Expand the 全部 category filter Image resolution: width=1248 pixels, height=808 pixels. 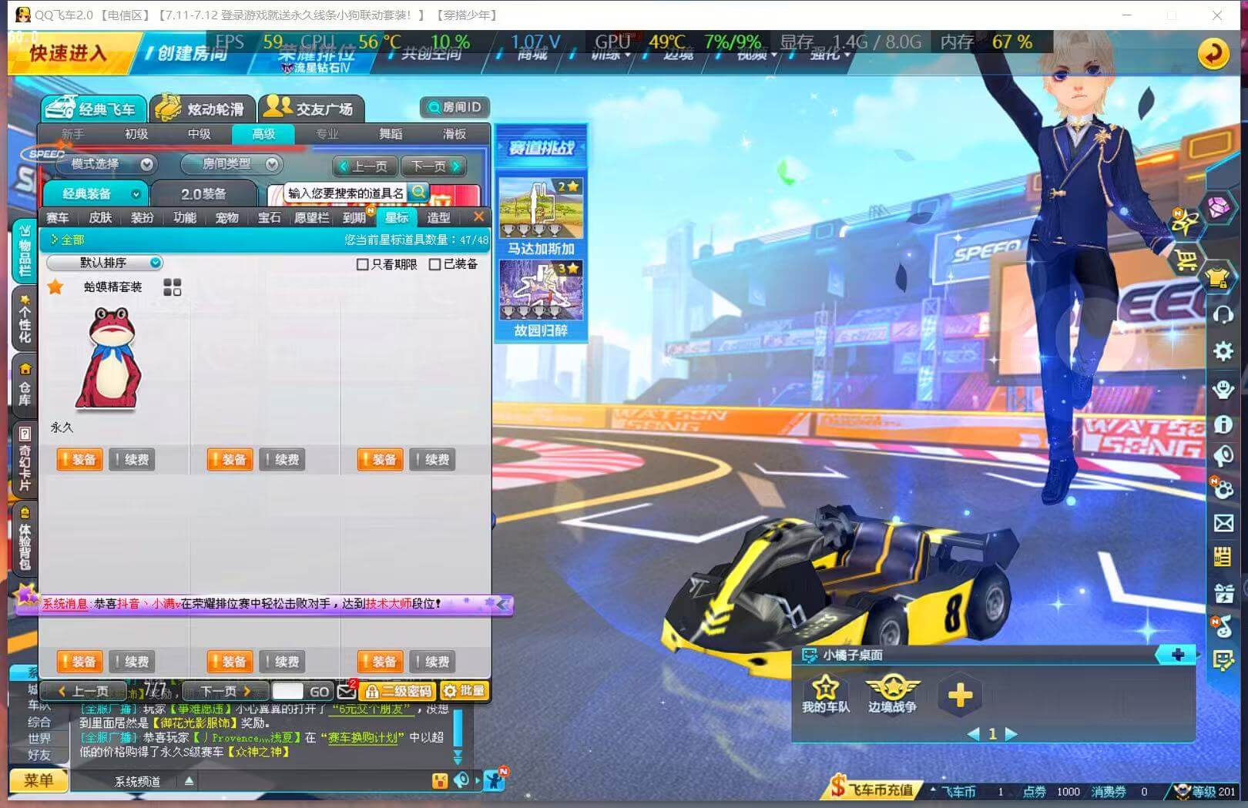[68, 240]
